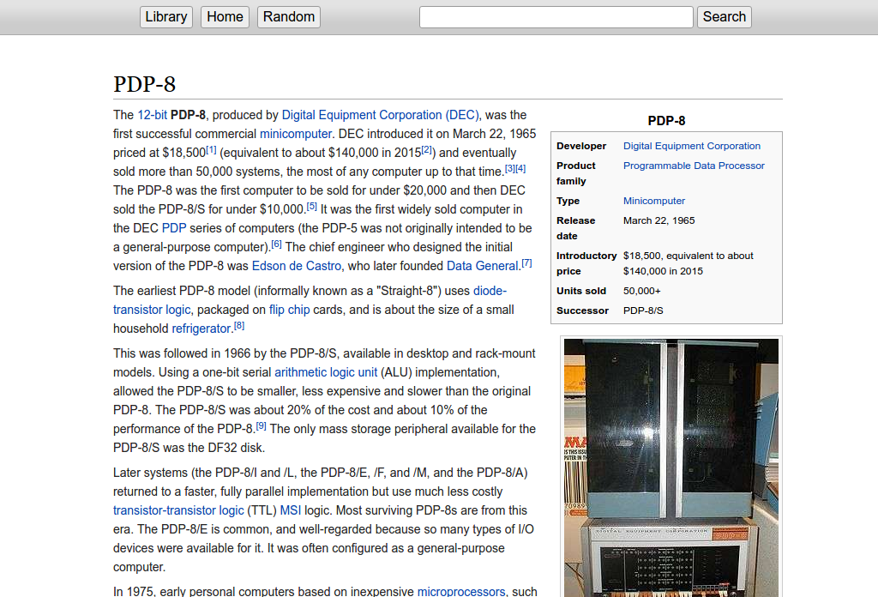Open citation reference [7]
Image resolution: width=878 pixels, height=597 pixels.
(527, 263)
